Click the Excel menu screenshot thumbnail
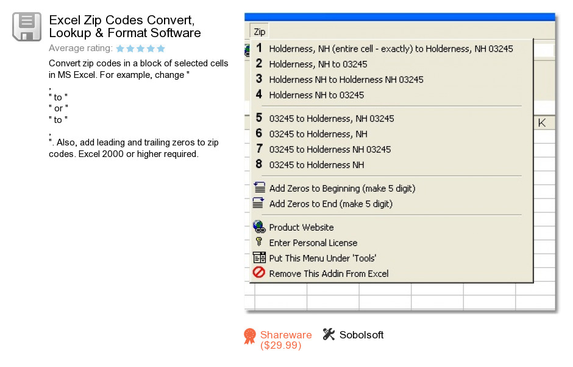Screen dimensions: 573x367 400,162
